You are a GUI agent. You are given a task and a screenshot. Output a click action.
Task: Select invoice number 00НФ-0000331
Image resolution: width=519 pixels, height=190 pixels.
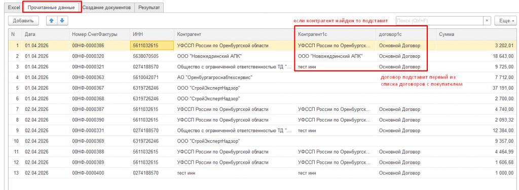88,130
